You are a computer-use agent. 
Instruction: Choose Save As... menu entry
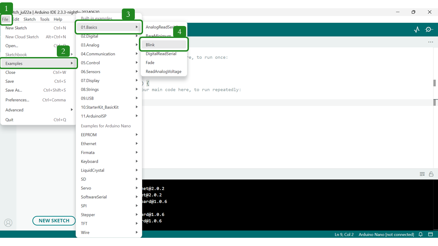click(x=38, y=90)
